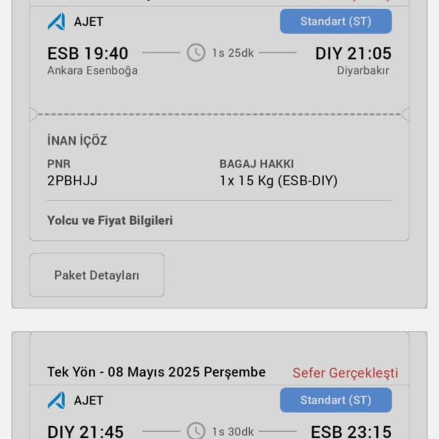The width and height of the screenshot is (439, 439).
Task: Tap the clock icon beside 1s 30dk
Action: tap(195, 431)
